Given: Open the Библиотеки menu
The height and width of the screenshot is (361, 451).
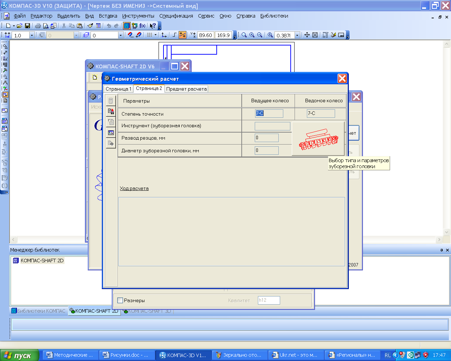Looking at the screenshot, I should click(274, 16).
